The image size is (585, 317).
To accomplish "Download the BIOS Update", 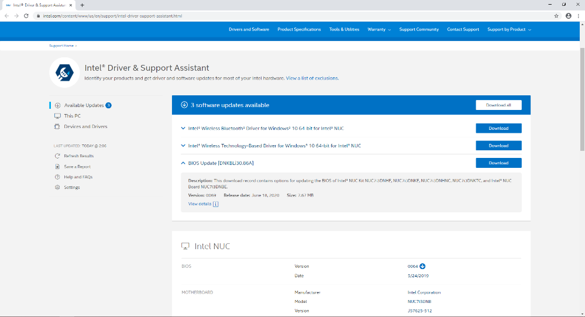I will [498, 163].
